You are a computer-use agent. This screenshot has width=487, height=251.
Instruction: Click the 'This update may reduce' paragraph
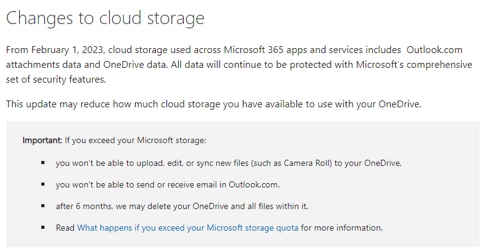tap(213, 104)
